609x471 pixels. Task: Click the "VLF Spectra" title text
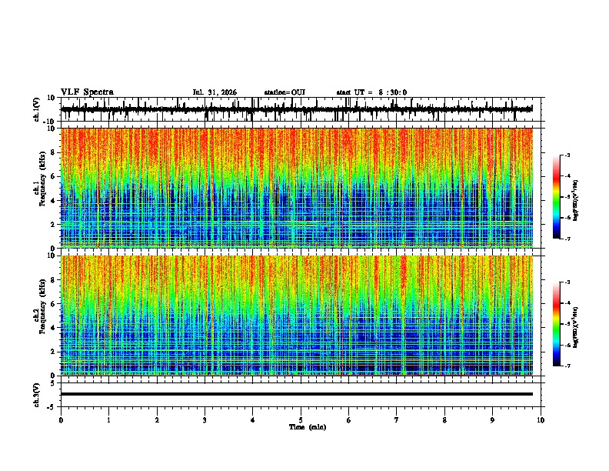[87, 92]
